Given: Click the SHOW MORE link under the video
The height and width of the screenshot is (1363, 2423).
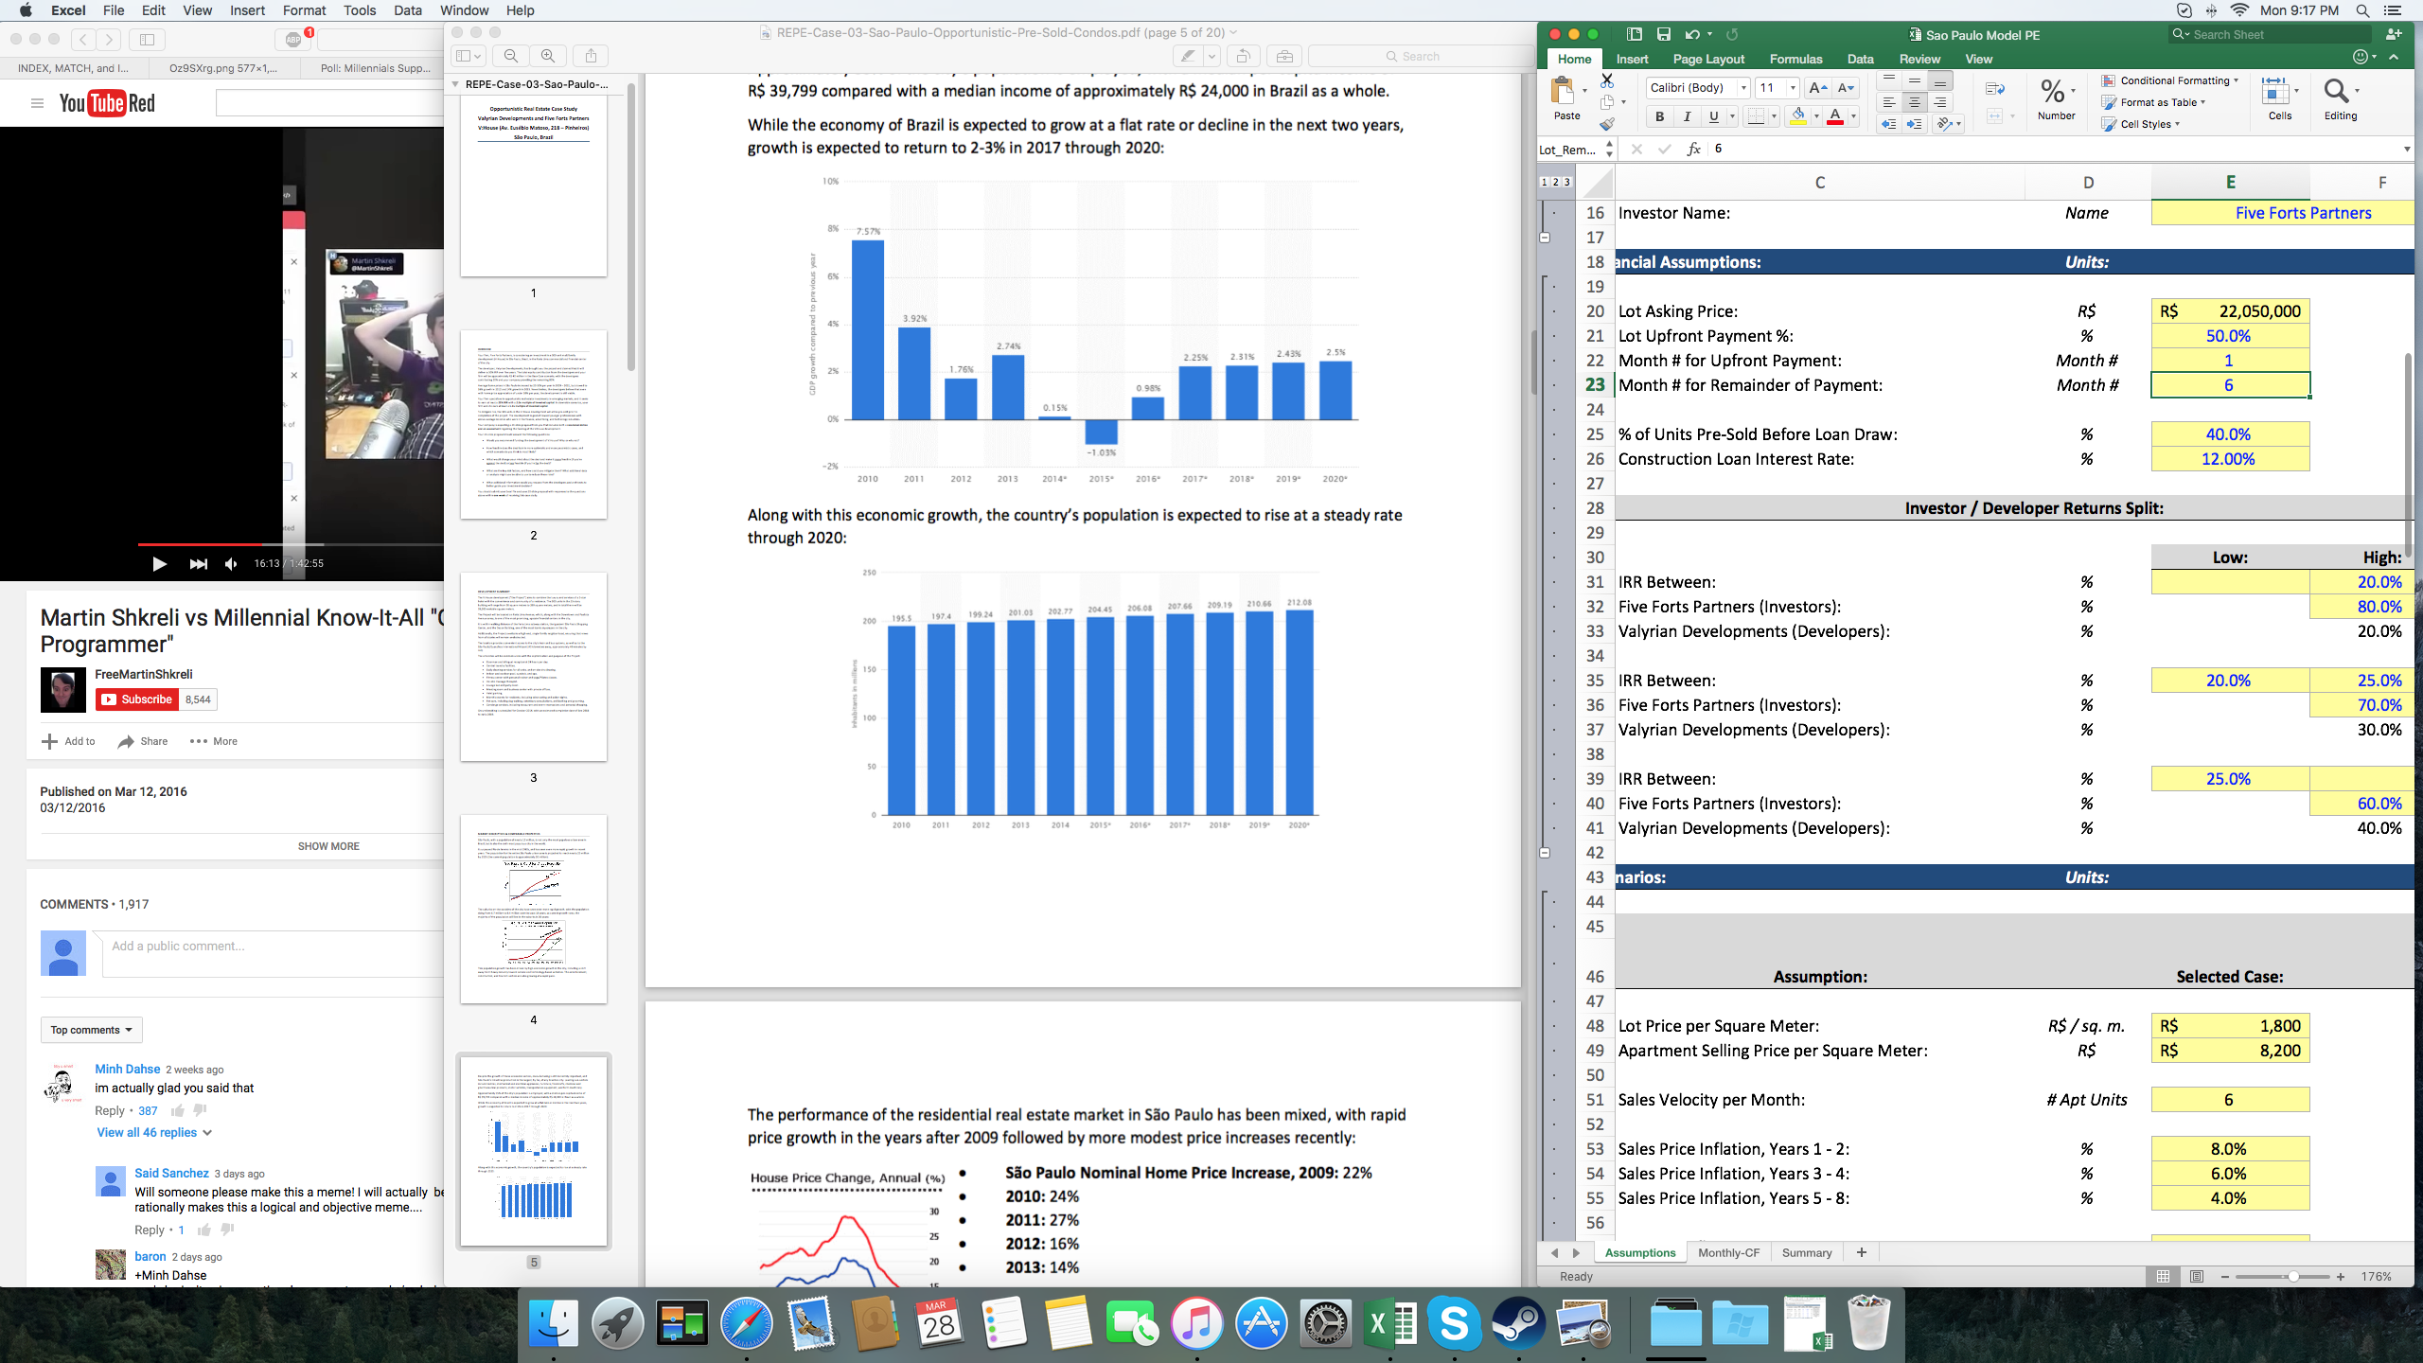Looking at the screenshot, I should [327, 846].
